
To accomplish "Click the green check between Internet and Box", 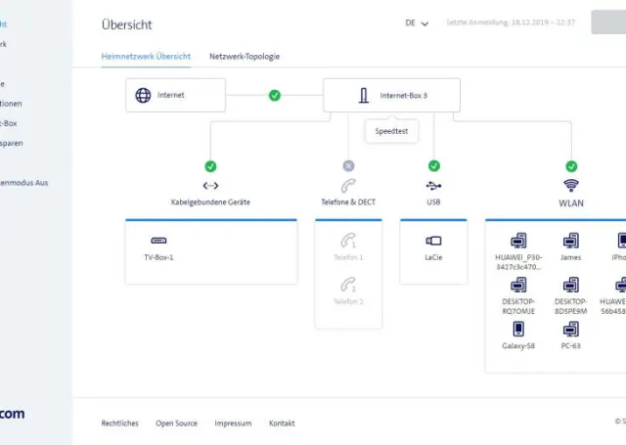I will point(275,96).
